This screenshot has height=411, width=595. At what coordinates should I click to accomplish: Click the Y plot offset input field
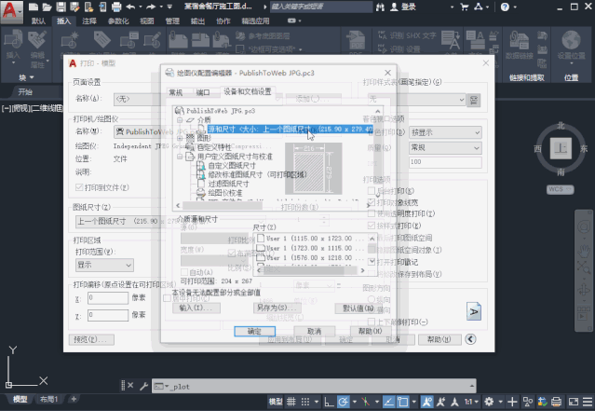[108, 315]
